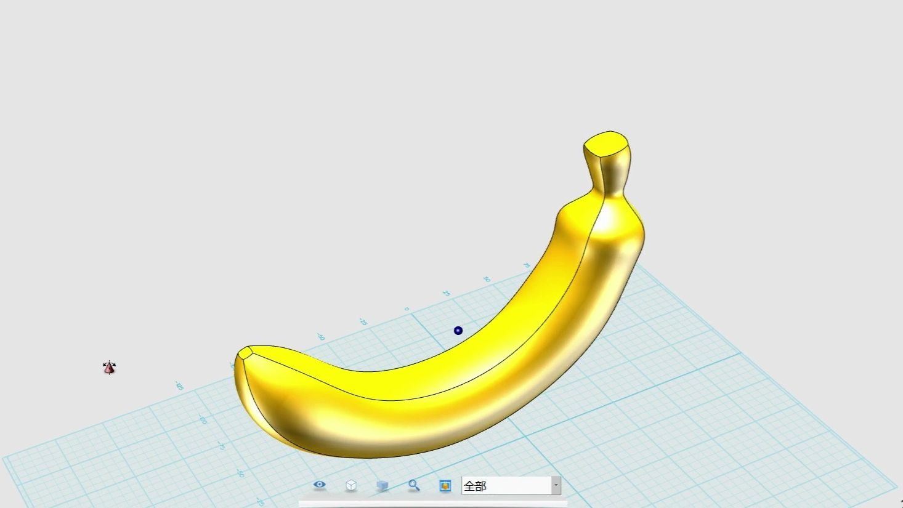Select the wireframe cube display icon
Screen dimensions: 903x508
click(x=351, y=485)
